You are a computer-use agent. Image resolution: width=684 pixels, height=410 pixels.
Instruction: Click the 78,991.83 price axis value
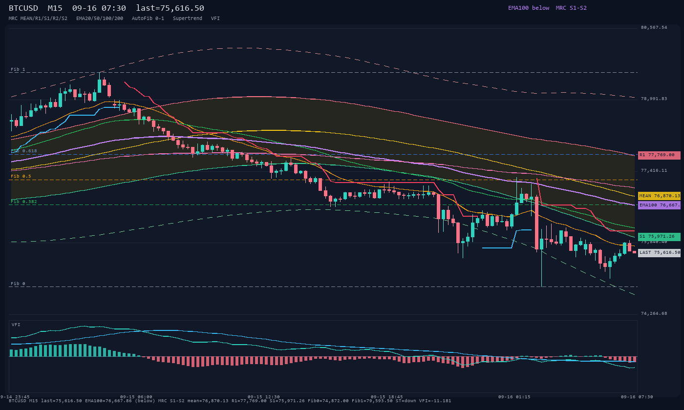click(654, 99)
